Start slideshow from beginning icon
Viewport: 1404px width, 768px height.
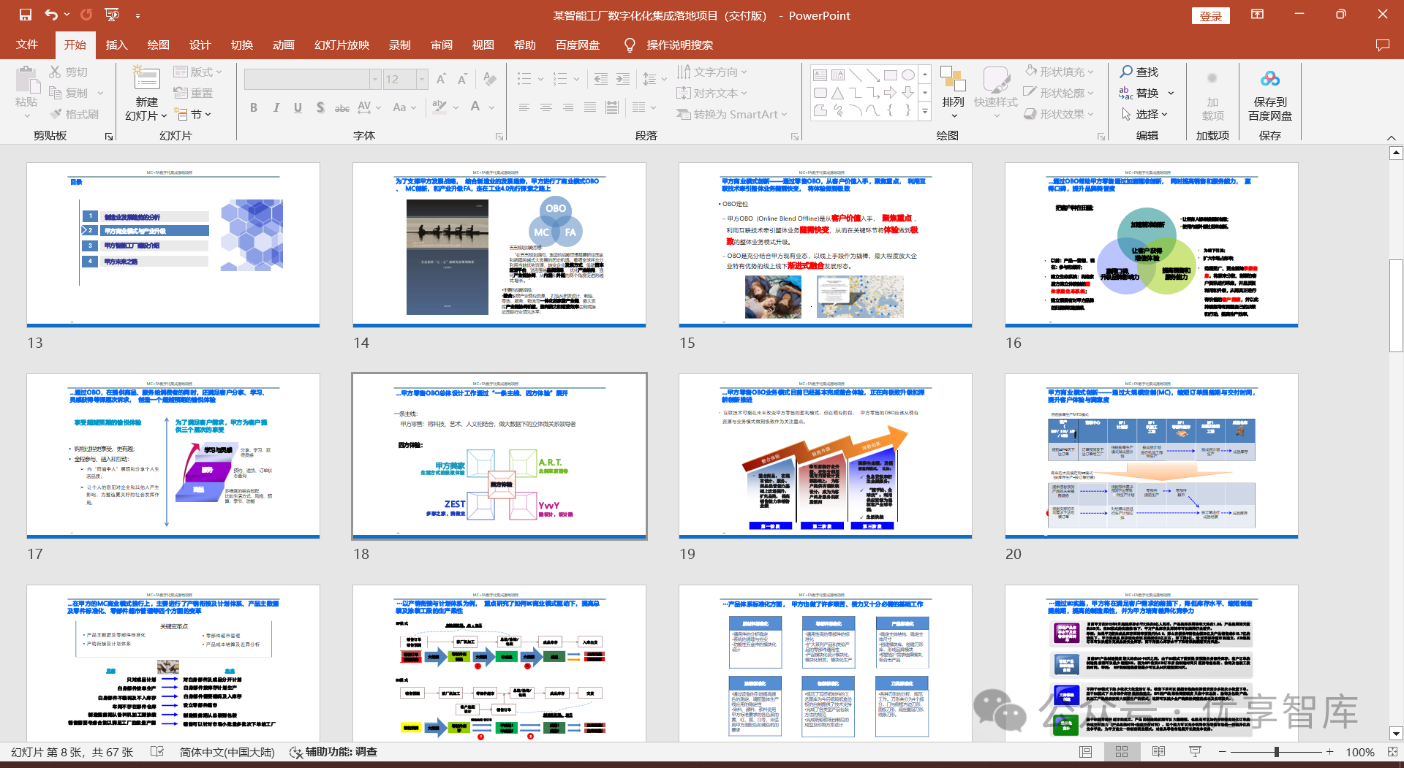[x=112, y=15]
